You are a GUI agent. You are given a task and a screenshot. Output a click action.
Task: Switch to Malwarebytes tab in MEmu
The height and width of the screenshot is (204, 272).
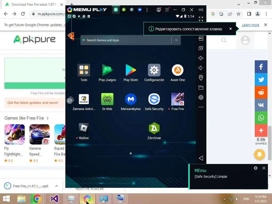pos(140,10)
